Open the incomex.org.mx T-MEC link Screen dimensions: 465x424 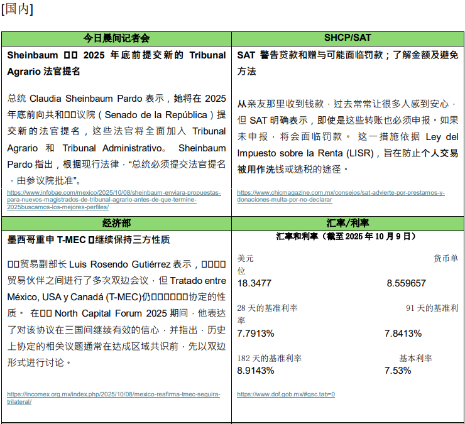pyautogui.click(x=114, y=398)
